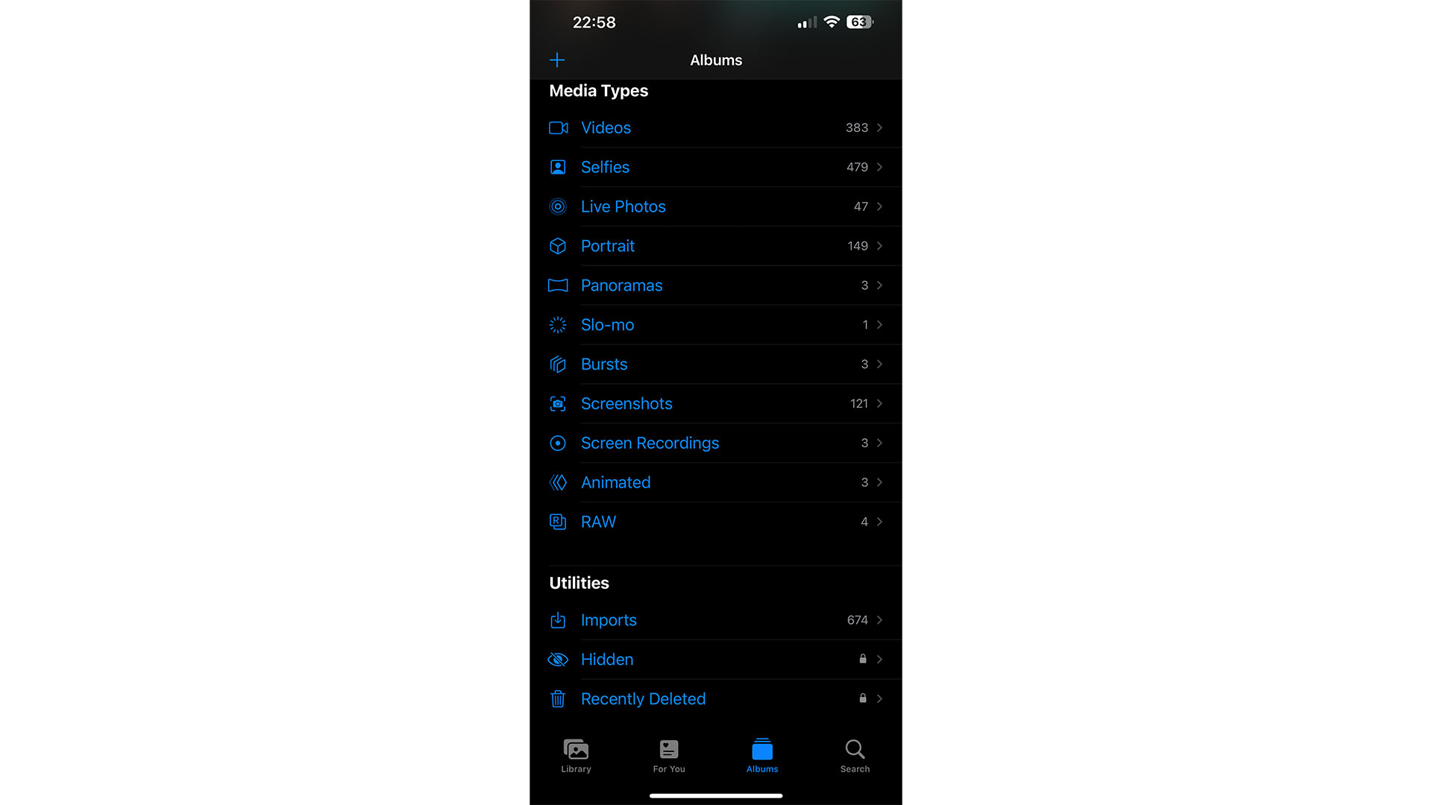This screenshot has height=805, width=1432.
Task: Tap the Videos media type icon
Action: tap(558, 127)
